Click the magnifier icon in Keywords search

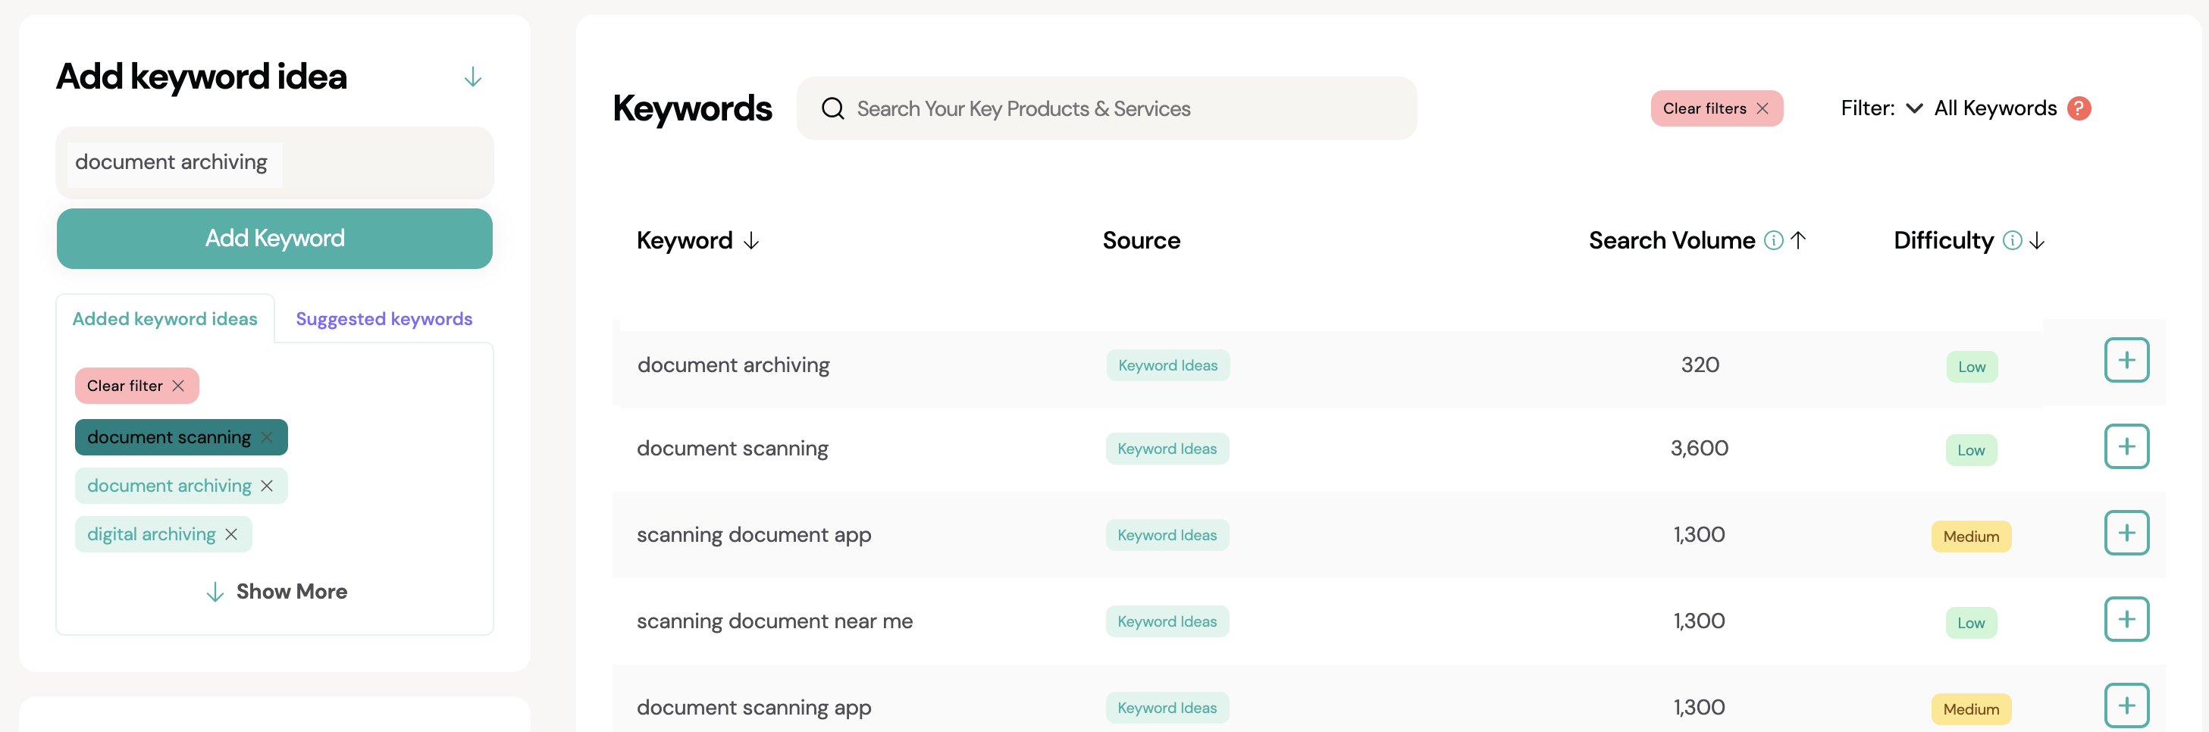(x=832, y=109)
